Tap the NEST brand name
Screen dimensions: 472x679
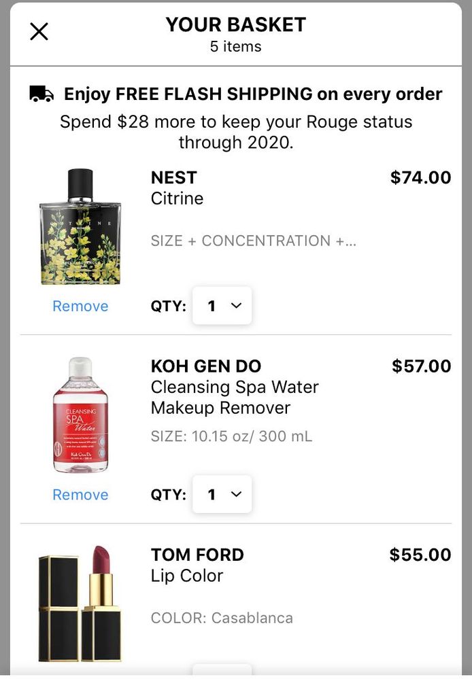[x=173, y=177]
